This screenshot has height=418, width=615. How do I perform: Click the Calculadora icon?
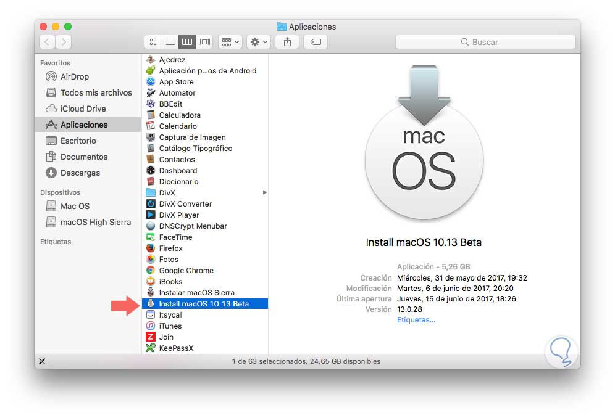coord(151,115)
